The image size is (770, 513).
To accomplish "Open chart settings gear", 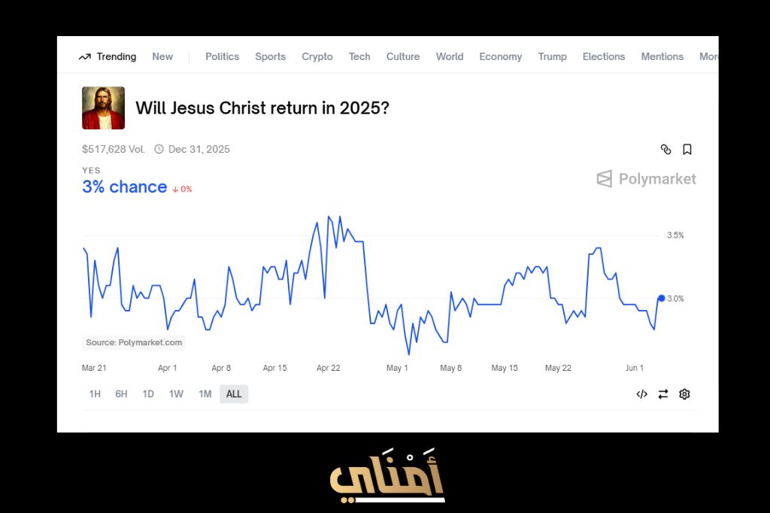I will pyautogui.click(x=684, y=394).
